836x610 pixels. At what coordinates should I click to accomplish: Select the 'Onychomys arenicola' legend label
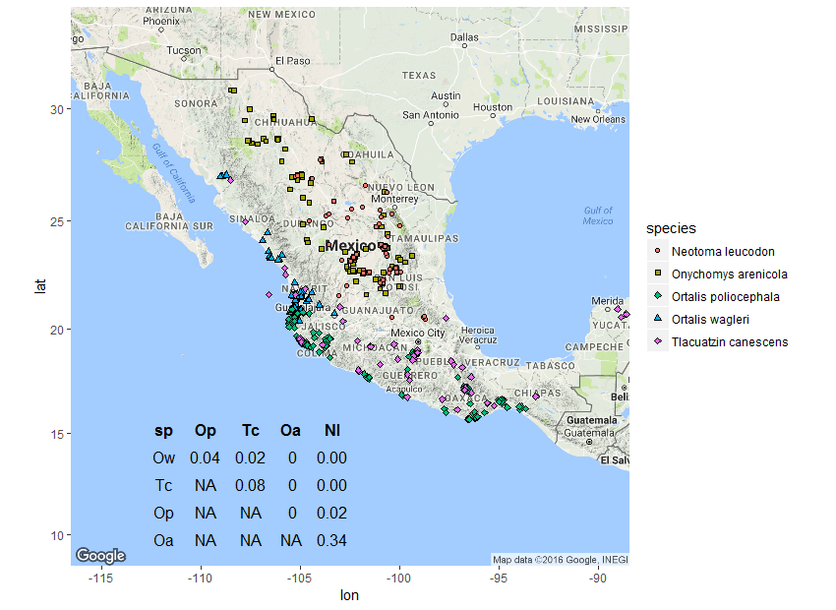coord(730,274)
